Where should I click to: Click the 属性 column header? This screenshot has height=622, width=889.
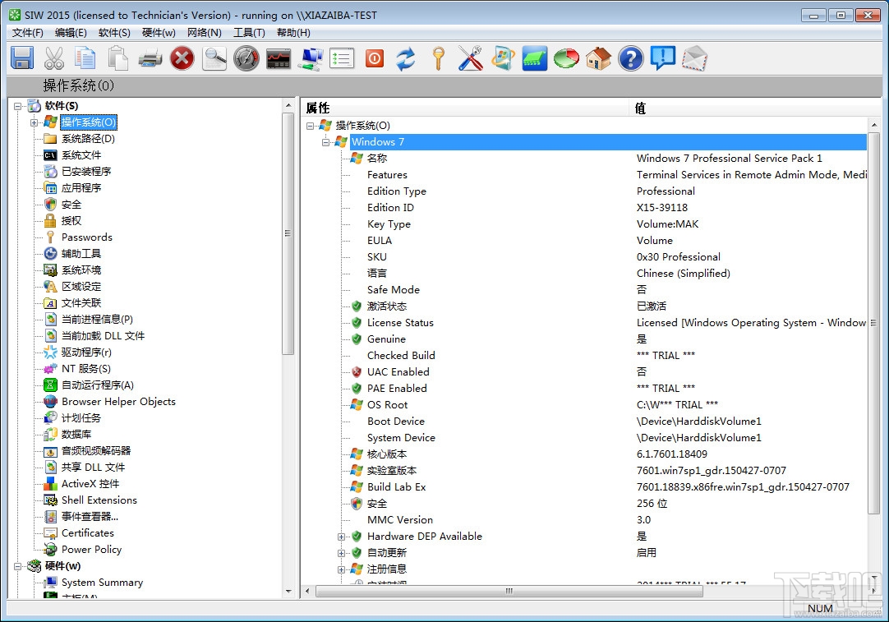(x=465, y=108)
